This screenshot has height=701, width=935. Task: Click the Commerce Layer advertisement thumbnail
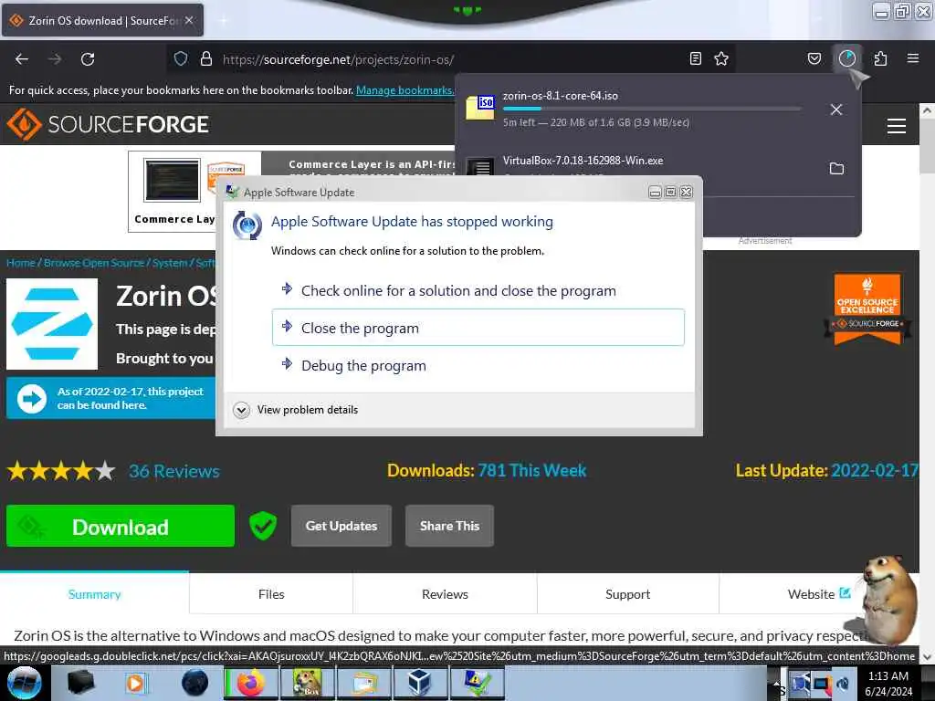coord(172,180)
